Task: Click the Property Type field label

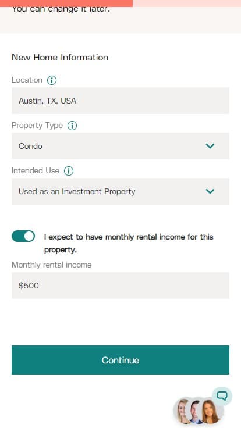Action: coord(37,126)
